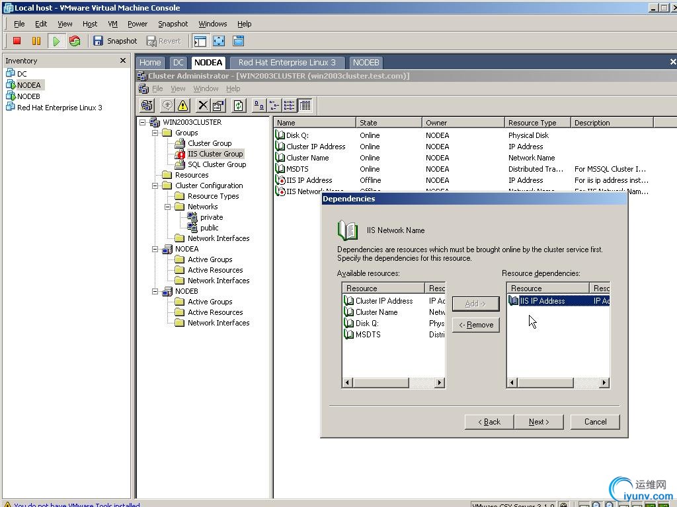Enter full screen mode via toolbar icon
Image resolution: width=677 pixels, height=507 pixels.
[219, 41]
